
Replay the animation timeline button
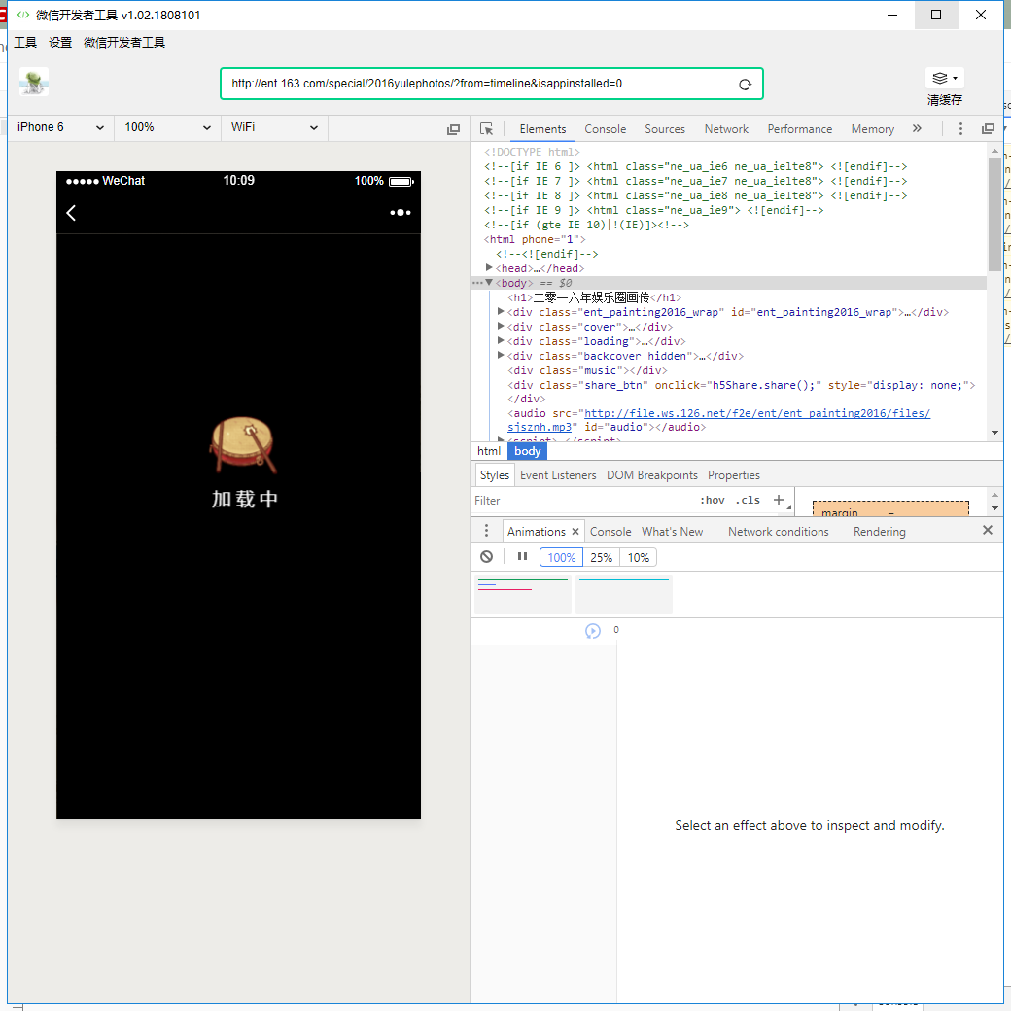(x=593, y=631)
